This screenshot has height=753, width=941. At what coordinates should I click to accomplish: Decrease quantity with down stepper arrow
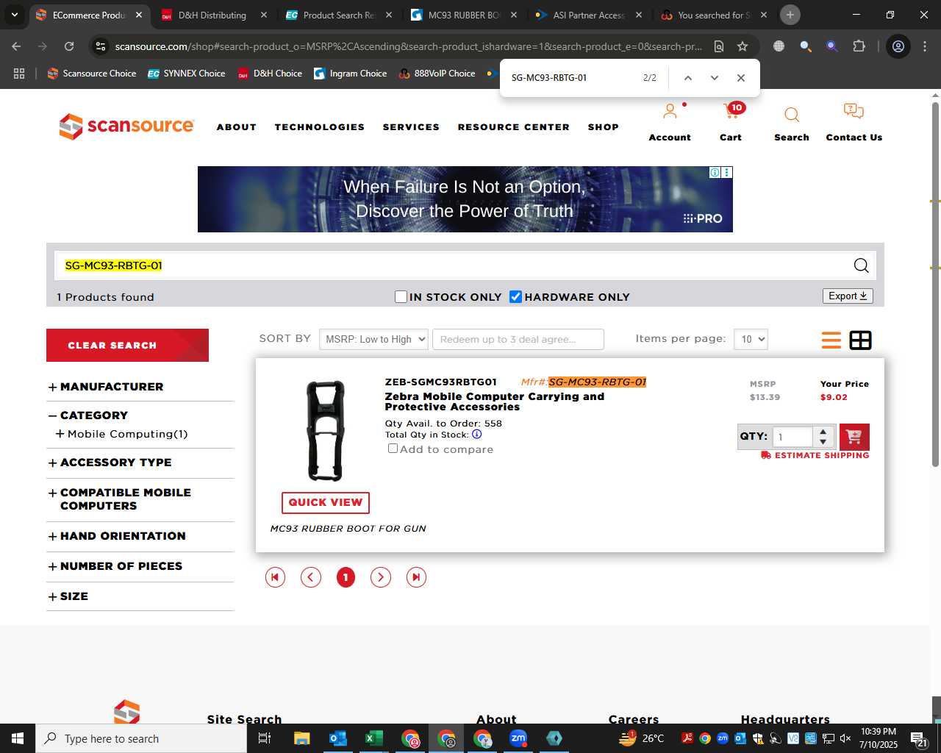[x=823, y=442]
